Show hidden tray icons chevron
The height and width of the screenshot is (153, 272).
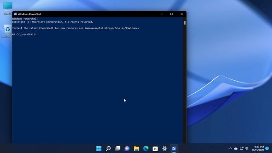(230, 148)
